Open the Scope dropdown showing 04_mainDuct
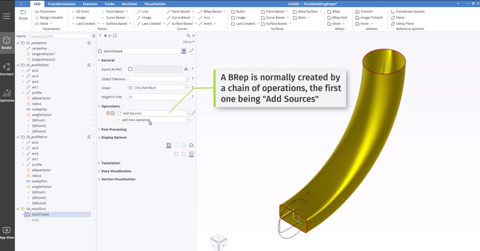480x251 pixels. (x=186, y=88)
